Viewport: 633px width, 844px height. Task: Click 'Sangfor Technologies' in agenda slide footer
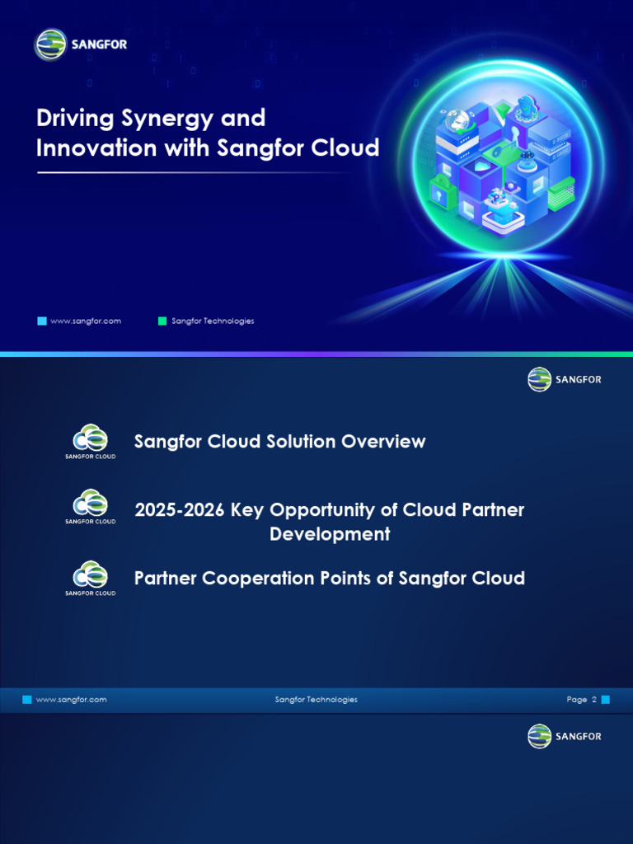coord(316,700)
